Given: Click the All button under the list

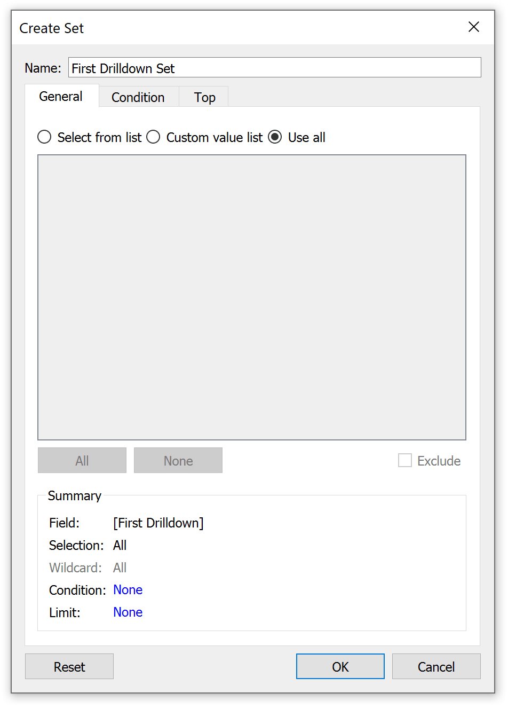Looking at the screenshot, I should (x=82, y=460).
